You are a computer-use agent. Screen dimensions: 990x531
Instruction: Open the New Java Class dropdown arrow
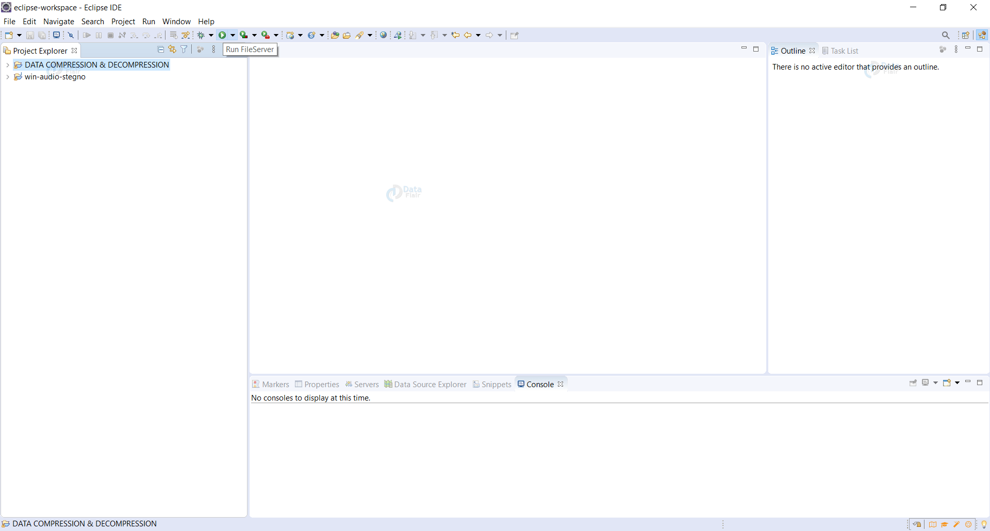point(322,35)
